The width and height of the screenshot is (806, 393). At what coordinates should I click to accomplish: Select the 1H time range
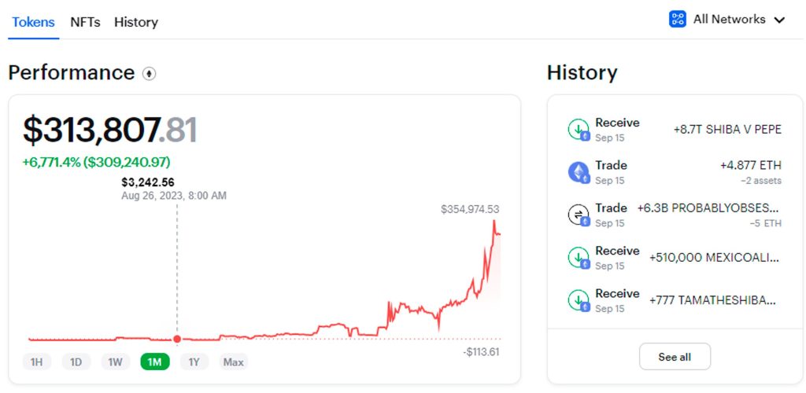pyautogui.click(x=36, y=362)
